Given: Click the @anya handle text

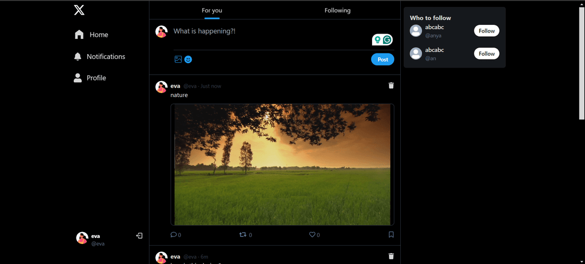Looking at the screenshot, I should tap(433, 36).
